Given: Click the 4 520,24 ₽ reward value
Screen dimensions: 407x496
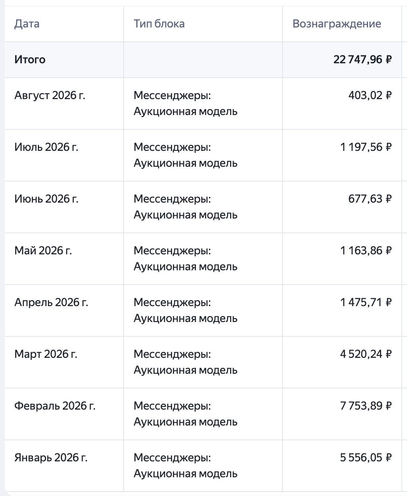Looking at the screenshot, I should (x=366, y=354).
